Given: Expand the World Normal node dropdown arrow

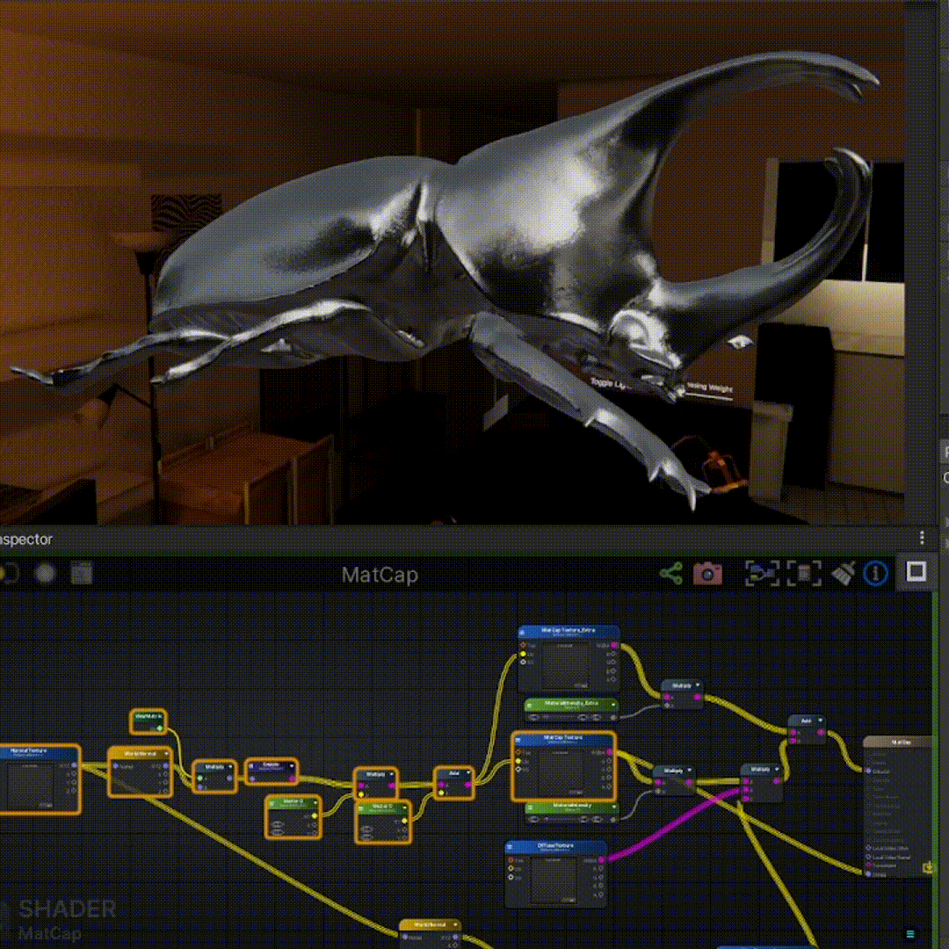Looking at the screenshot, I should pyautogui.click(x=164, y=753).
